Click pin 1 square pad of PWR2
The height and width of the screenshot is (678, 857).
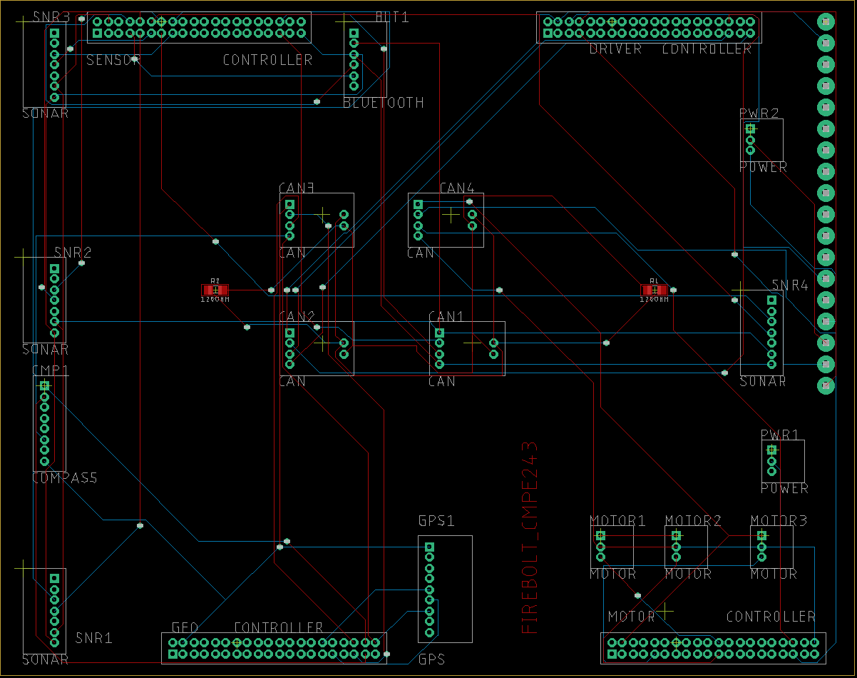(750, 129)
